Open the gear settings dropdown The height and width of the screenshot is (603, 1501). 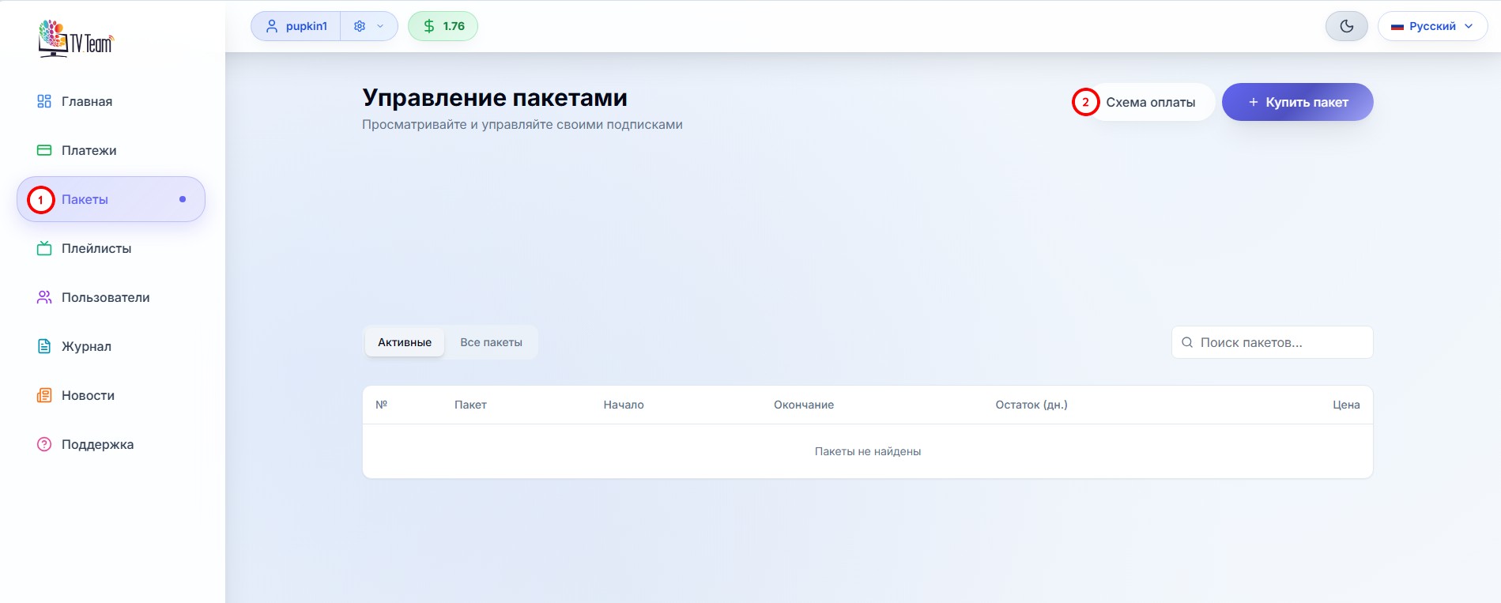368,26
